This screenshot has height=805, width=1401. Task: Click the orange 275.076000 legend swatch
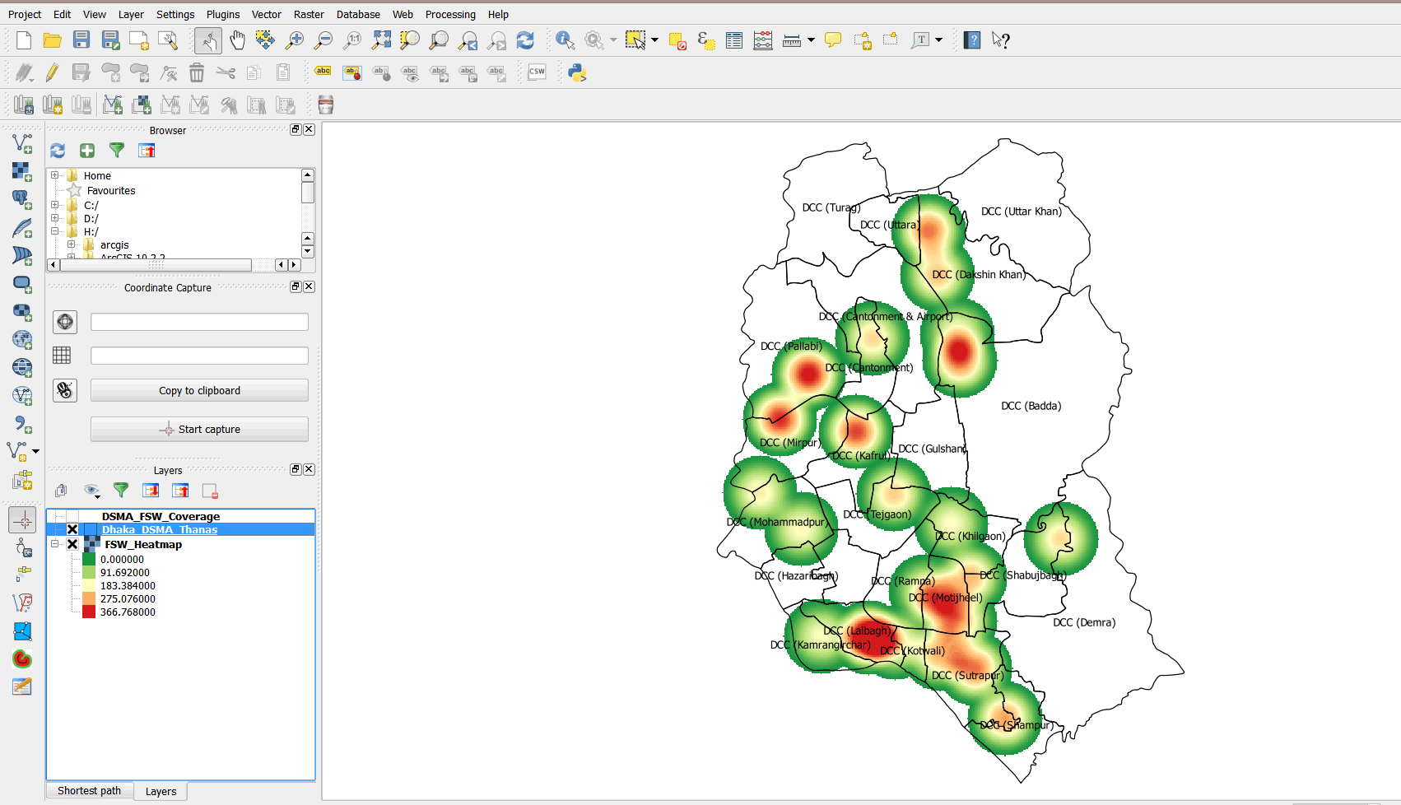tap(89, 598)
